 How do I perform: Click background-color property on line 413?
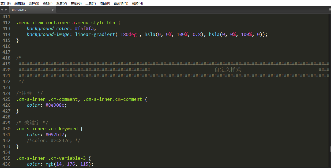pyautogui.click(x=48, y=29)
